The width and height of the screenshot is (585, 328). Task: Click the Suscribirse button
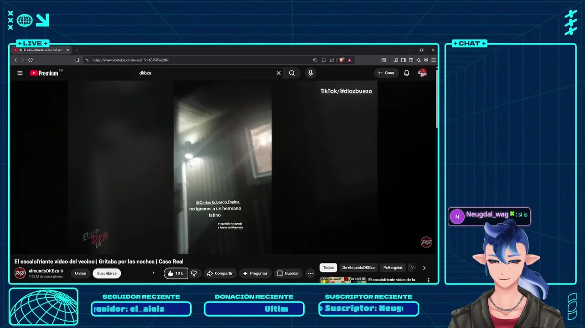(x=107, y=273)
